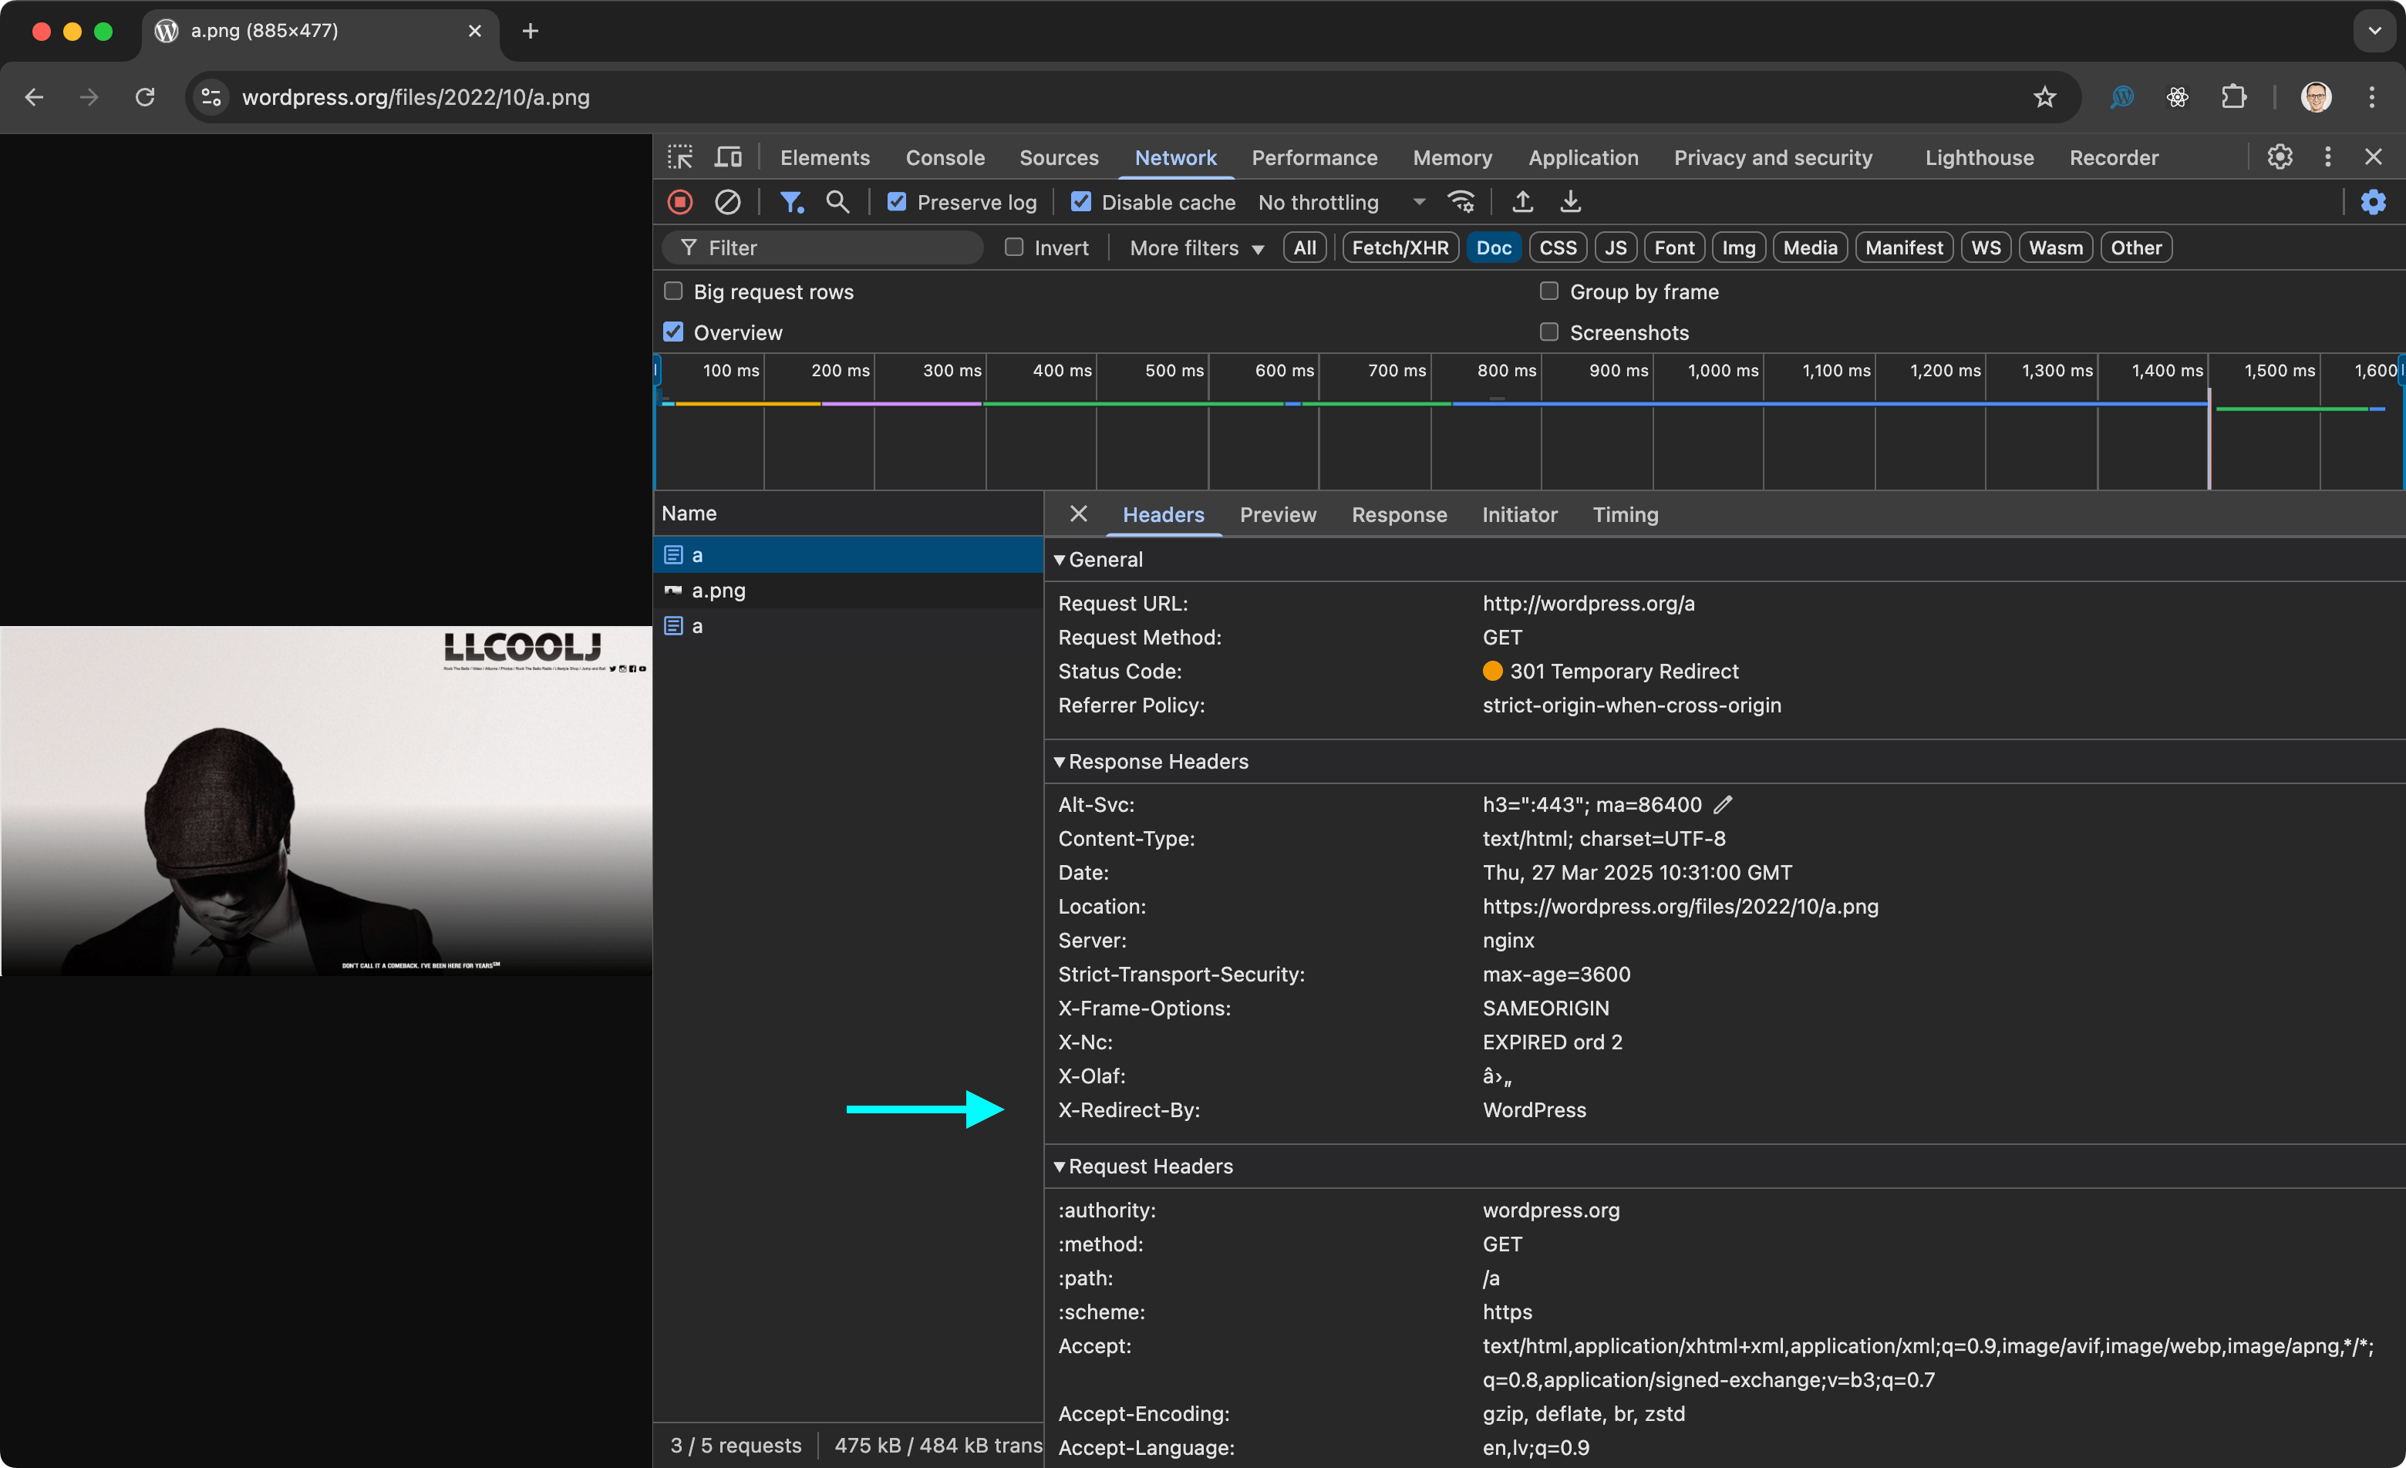The image size is (2406, 1468).
Task: Open network conditions wifi icon
Action: click(1462, 202)
